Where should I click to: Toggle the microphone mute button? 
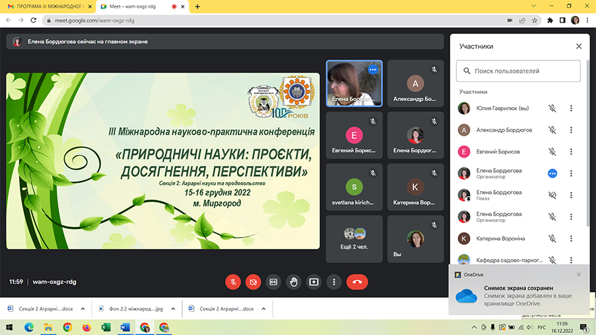click(x=232, y=281)
